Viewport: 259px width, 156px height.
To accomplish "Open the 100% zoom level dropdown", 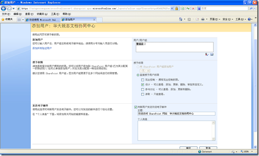I will coord(252,151).
